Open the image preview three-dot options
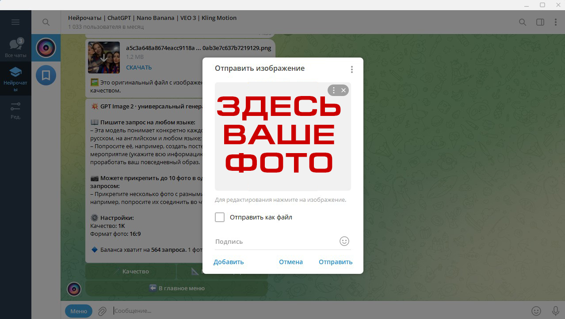Viewport: 565px width, 319px height. coord(333,90)
